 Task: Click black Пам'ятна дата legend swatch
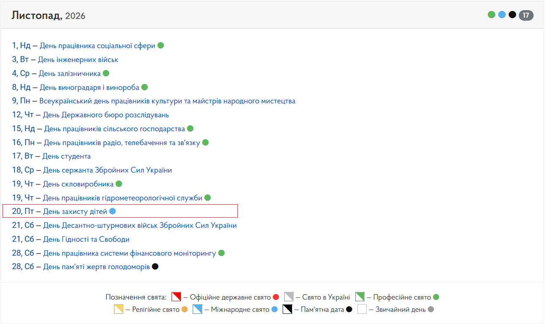(x=287, y=309)
